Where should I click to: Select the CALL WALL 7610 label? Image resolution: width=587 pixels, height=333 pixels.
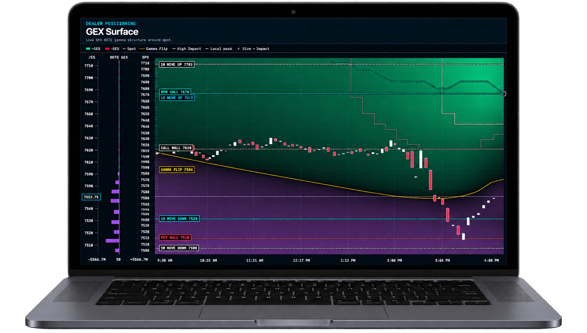coord(176,148)
